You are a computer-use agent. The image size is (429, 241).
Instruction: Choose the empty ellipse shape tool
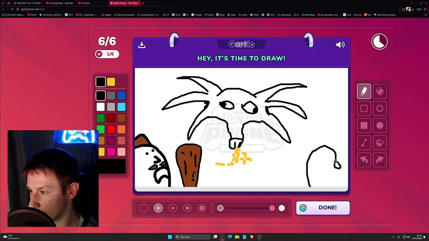(380, 108)
